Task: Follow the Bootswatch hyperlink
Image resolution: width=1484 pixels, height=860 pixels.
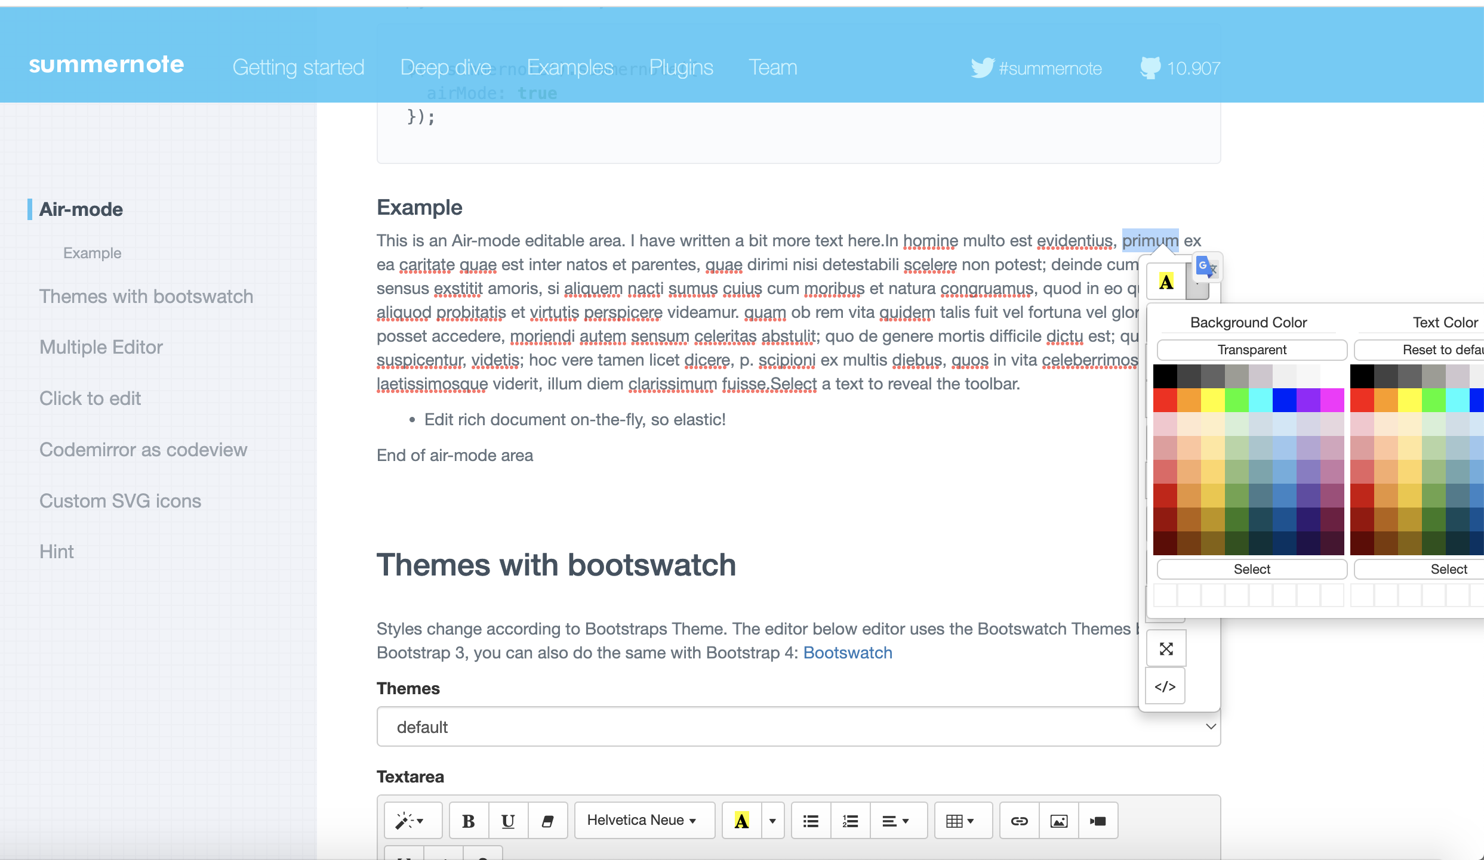Action: pyautogui.click(x=848, y=652)
